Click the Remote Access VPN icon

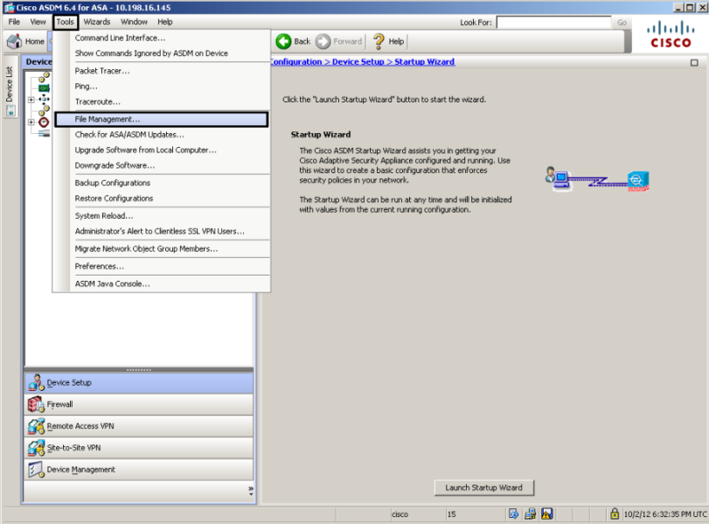pyautogui.click(x=36, y=426)
